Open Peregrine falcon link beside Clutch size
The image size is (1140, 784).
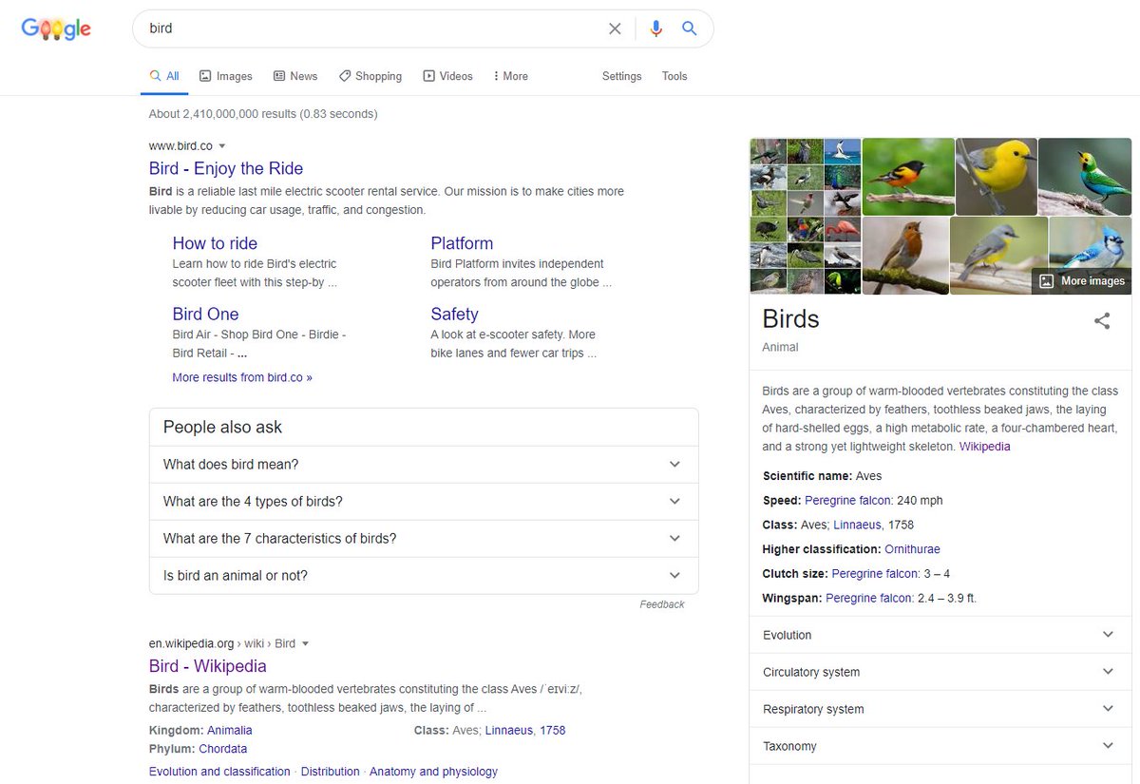point(875,574)
